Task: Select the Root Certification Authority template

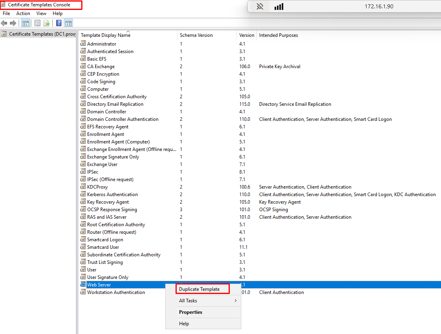Action: pos(116,225)
